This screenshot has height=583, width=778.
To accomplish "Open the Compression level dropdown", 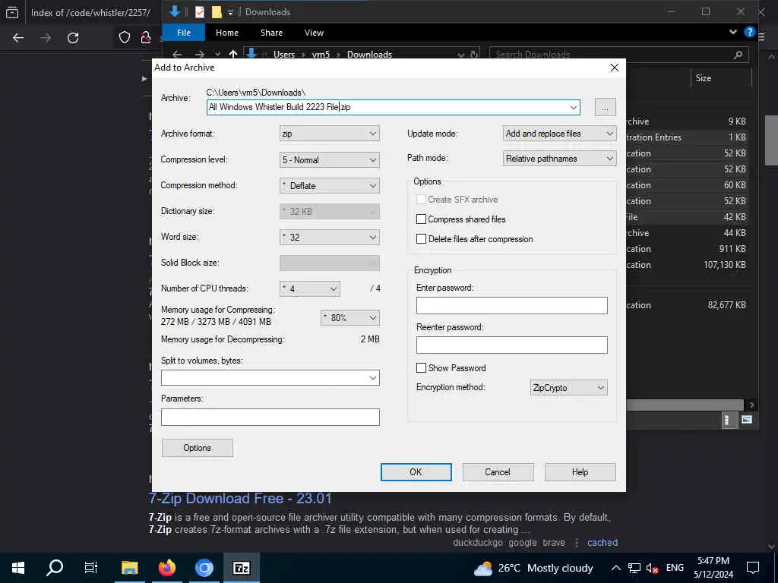I will (330, 159).
